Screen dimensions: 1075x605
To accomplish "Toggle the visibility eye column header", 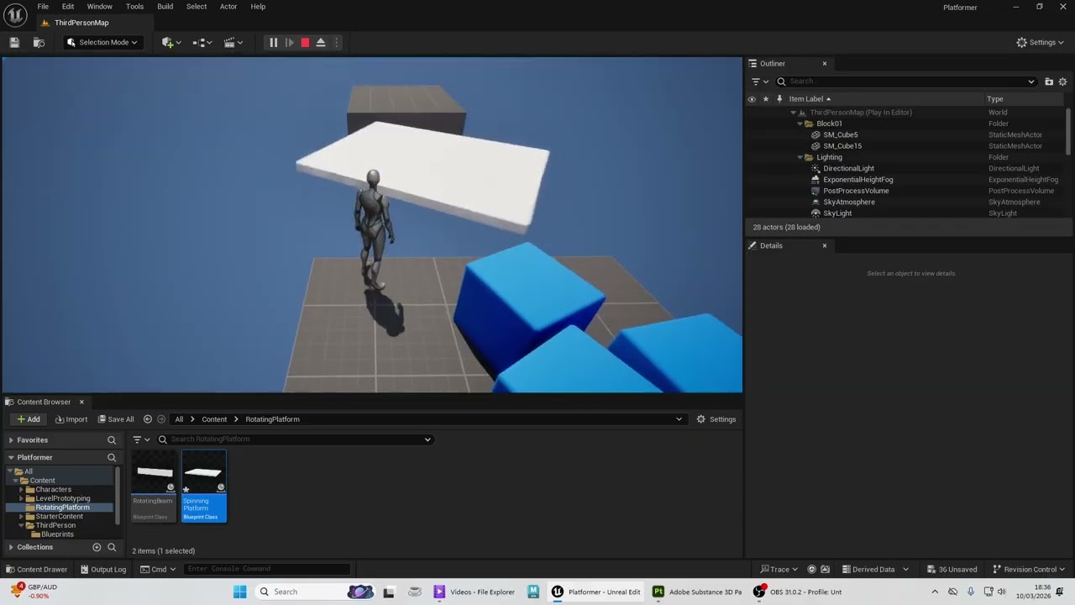I will pyautogui.click(x=752, y=99).
